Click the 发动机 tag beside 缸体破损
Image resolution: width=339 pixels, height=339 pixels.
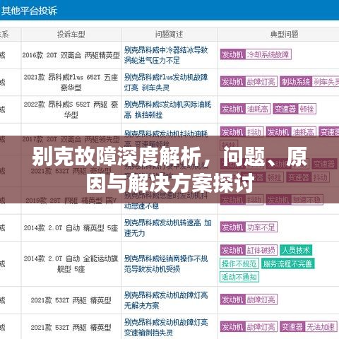[x=233, y=250]
